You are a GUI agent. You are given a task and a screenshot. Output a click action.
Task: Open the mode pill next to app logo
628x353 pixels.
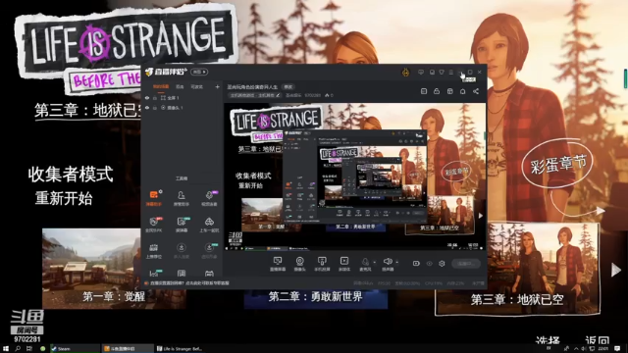click(x=199, y=72)
